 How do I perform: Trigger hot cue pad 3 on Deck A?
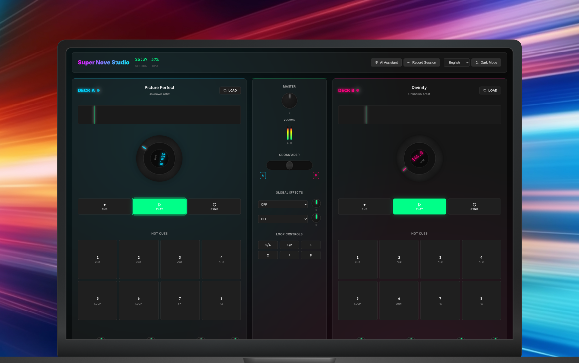(180, 259)
